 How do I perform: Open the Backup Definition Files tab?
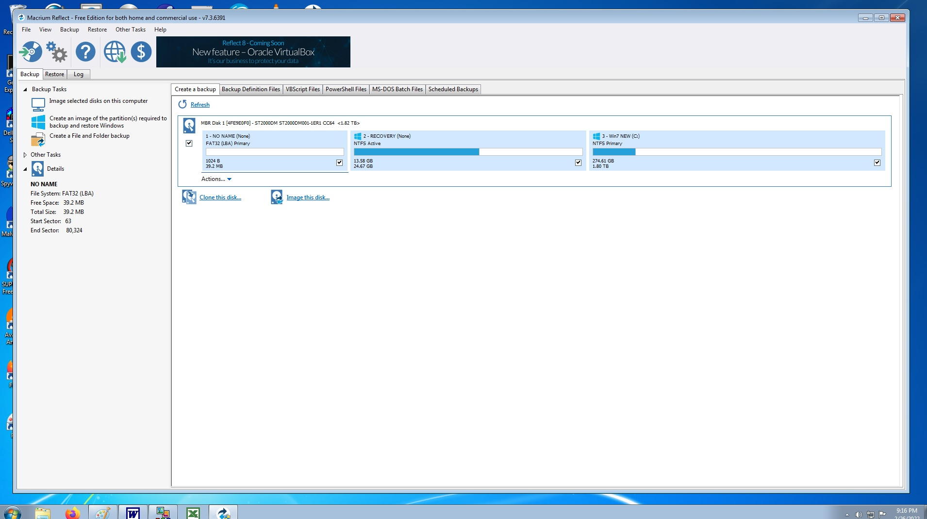[x=251, y=89]
